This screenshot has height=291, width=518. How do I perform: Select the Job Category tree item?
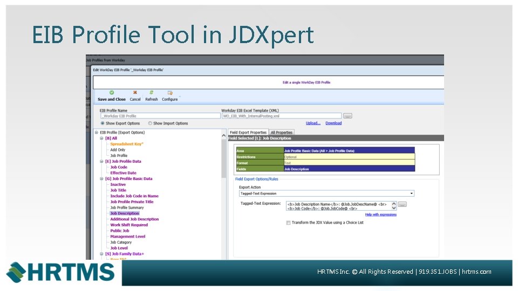tap(121, 242)
